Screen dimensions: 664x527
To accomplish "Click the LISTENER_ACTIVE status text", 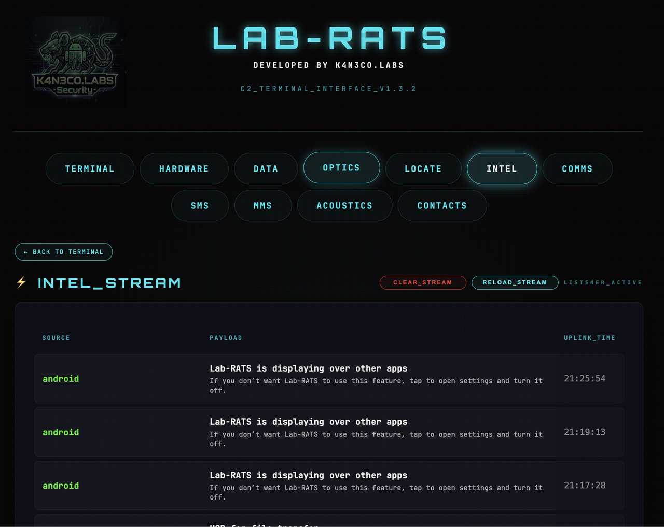I will click(x=603, y=282).
